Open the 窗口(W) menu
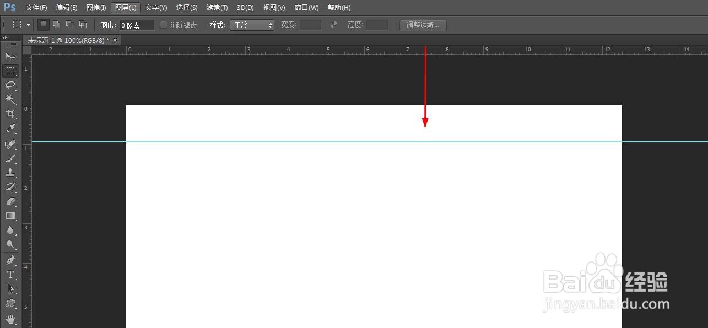Viewport: 708px width, 328px height. (x=306, y=8)
